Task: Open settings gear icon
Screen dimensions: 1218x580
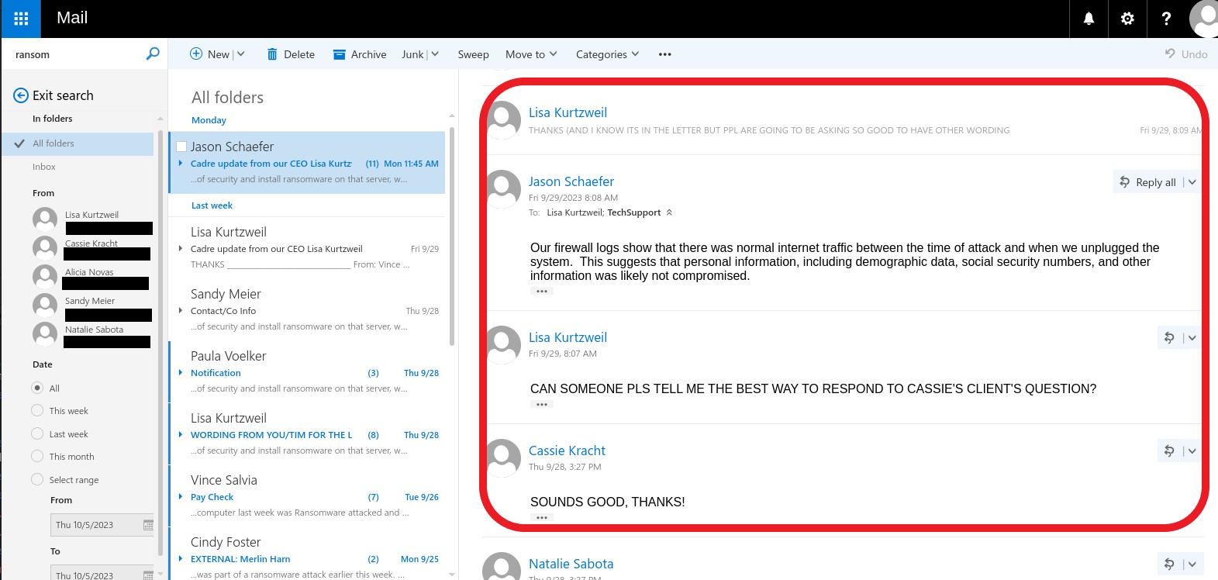Action: pyautogui.click(x=1127, y=19)
